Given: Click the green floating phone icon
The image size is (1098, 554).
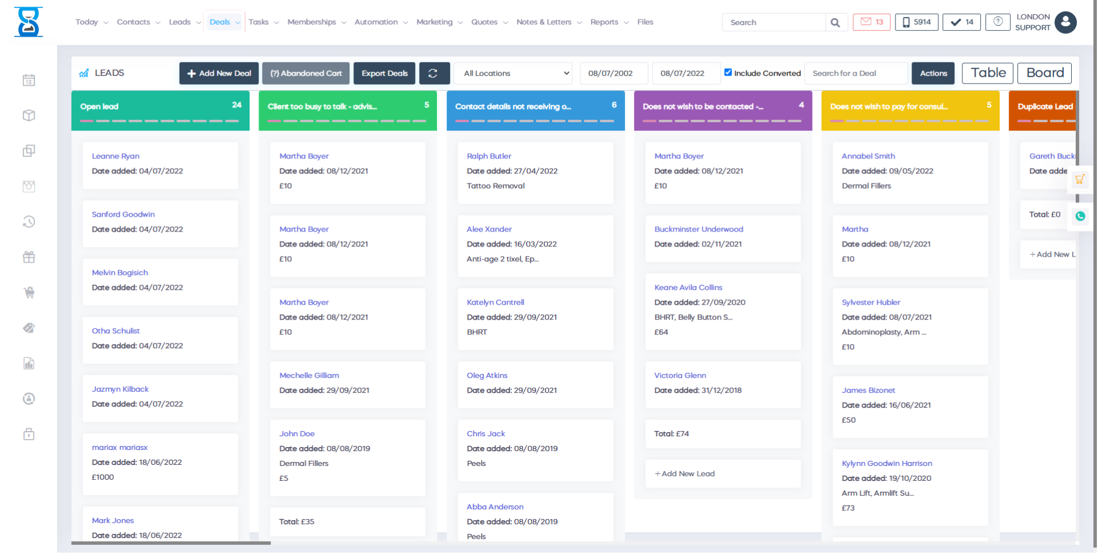Looking at the screenshot, I should click(1080, 216).
